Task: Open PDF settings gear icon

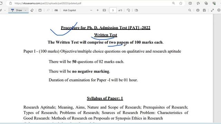Action: point(219,10)
